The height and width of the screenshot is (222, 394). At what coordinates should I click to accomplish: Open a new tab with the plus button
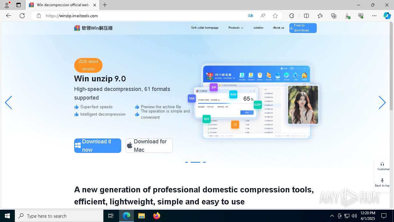point(105,5)
